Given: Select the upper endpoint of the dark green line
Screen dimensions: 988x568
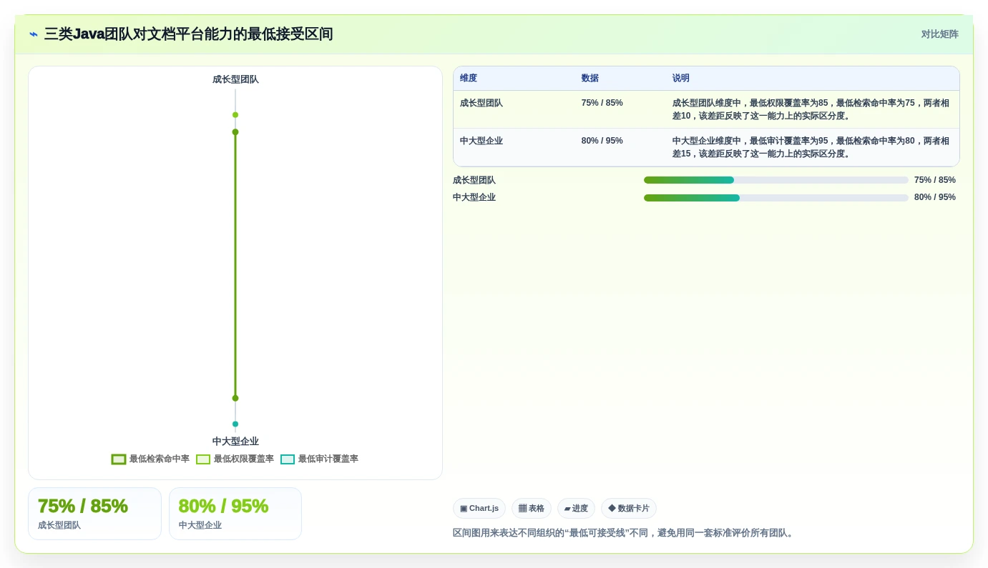Looking at the screenshot, I should 235,131.
